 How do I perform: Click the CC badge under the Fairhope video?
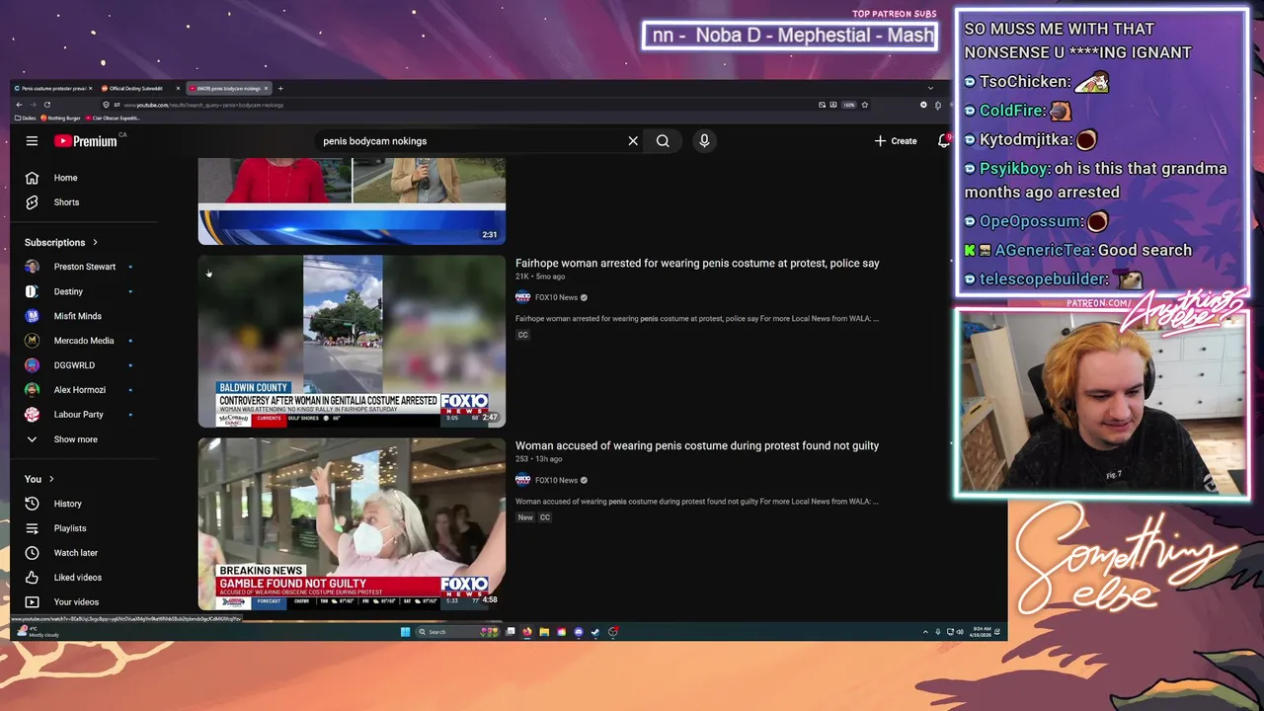click(522, 335)
